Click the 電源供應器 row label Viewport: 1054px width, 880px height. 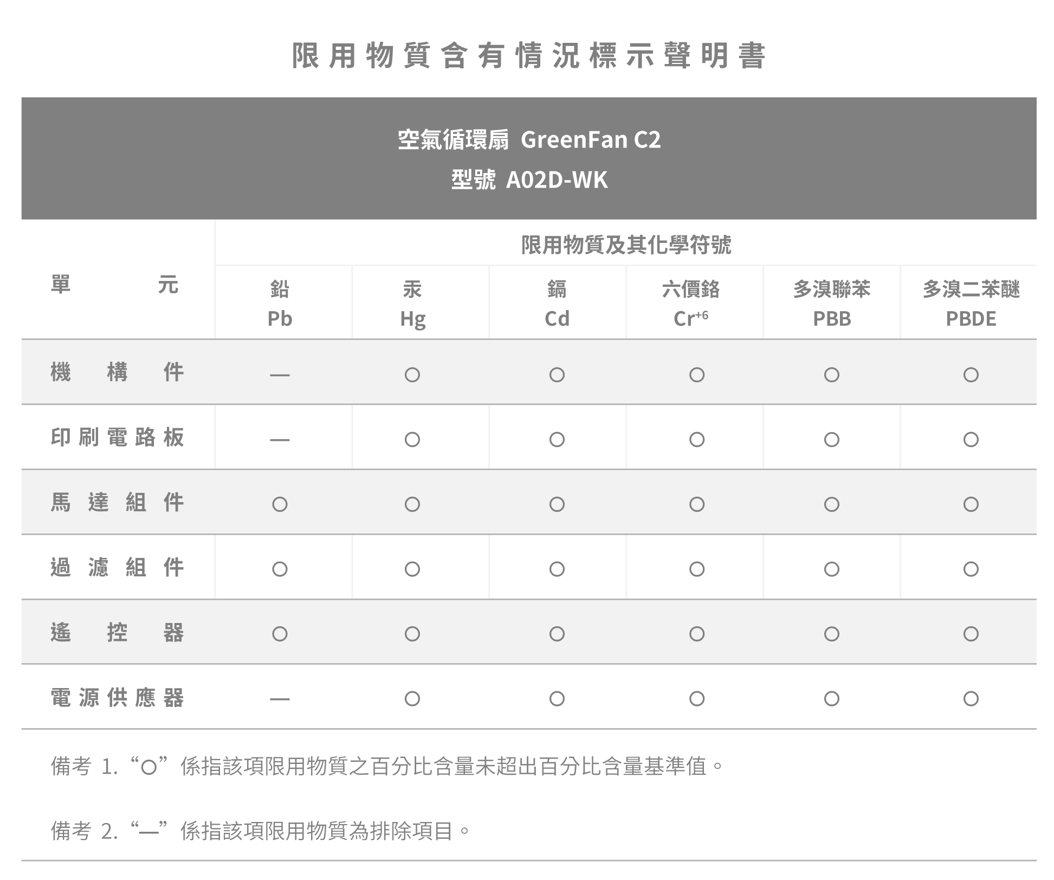(x=117, y=697)
